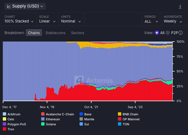Click the Tron legend label

click(x=11, y=129)
